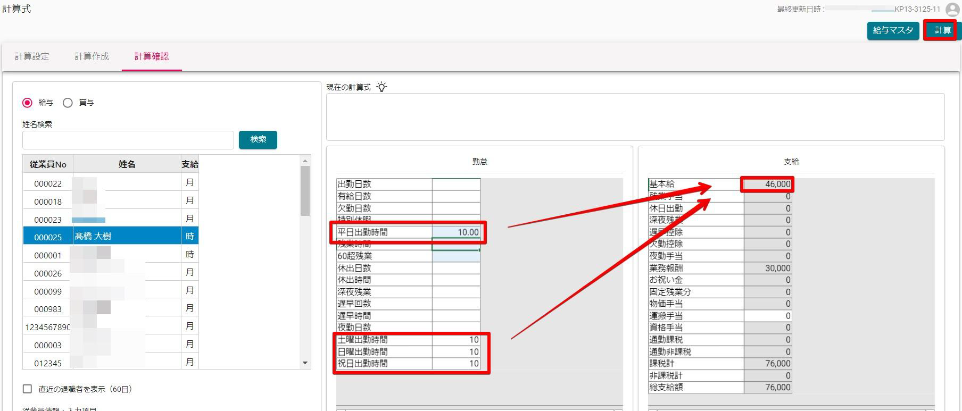This screenshot has height=411, width=962.
Task: Select employee row 000025 髙橋 大樹
Action: pyautogui.click(x=111, y=236)
